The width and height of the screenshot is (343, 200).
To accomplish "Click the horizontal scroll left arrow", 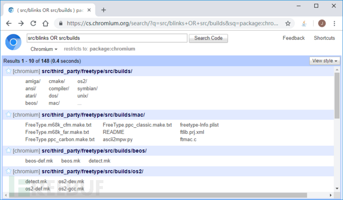I will pos(5,195).
